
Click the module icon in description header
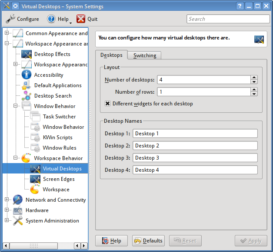pyautogui.click(x=259, y=39)
